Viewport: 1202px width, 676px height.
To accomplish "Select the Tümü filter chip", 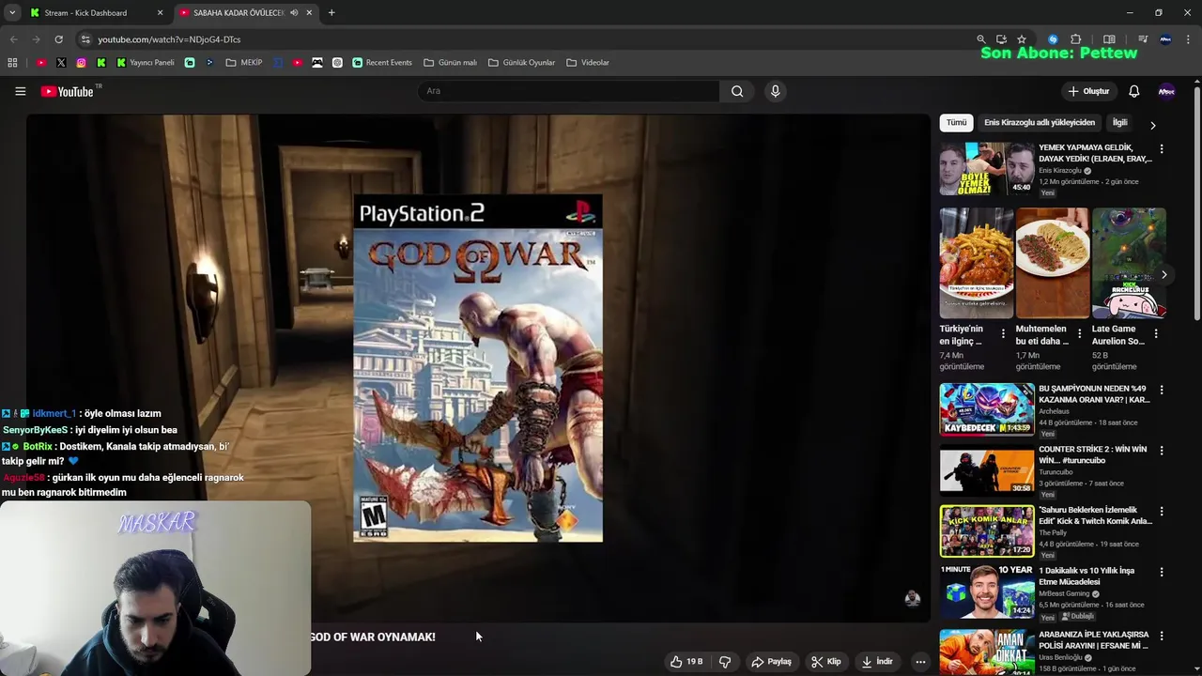I will (956, 123).
